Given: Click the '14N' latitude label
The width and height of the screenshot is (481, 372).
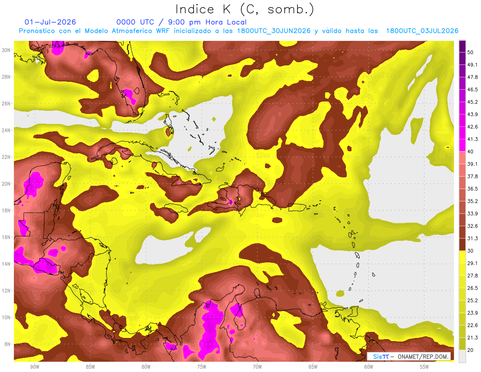Looking at the screenshot, I should pos(6,264).
